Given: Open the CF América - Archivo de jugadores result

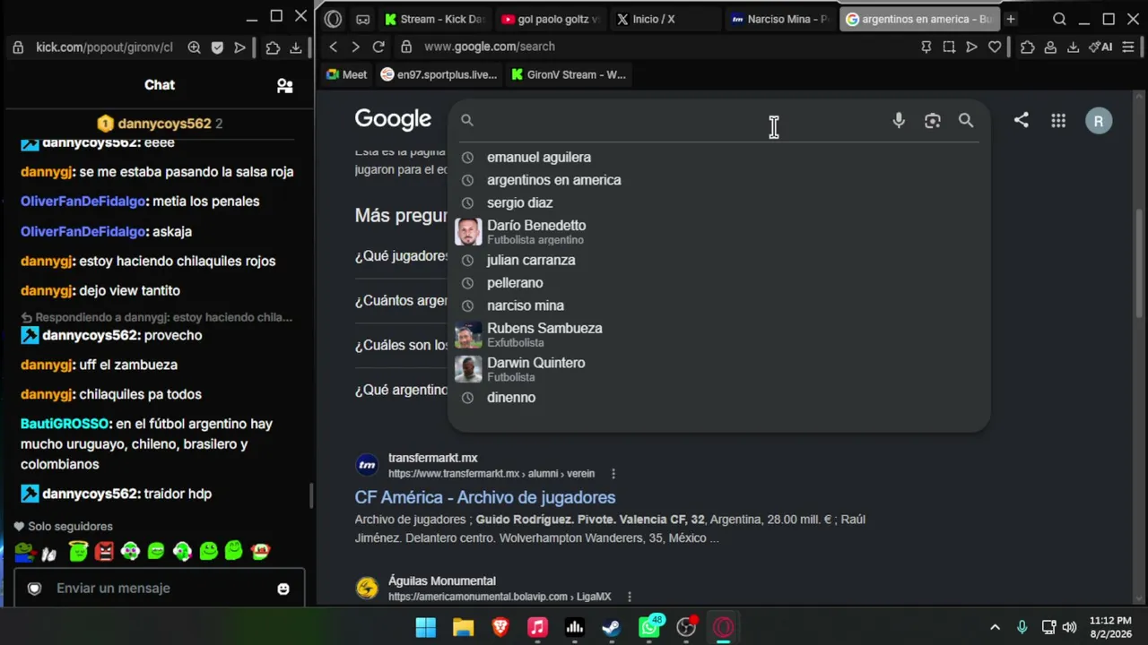Looking at the screenshot, I should point(485,497).
